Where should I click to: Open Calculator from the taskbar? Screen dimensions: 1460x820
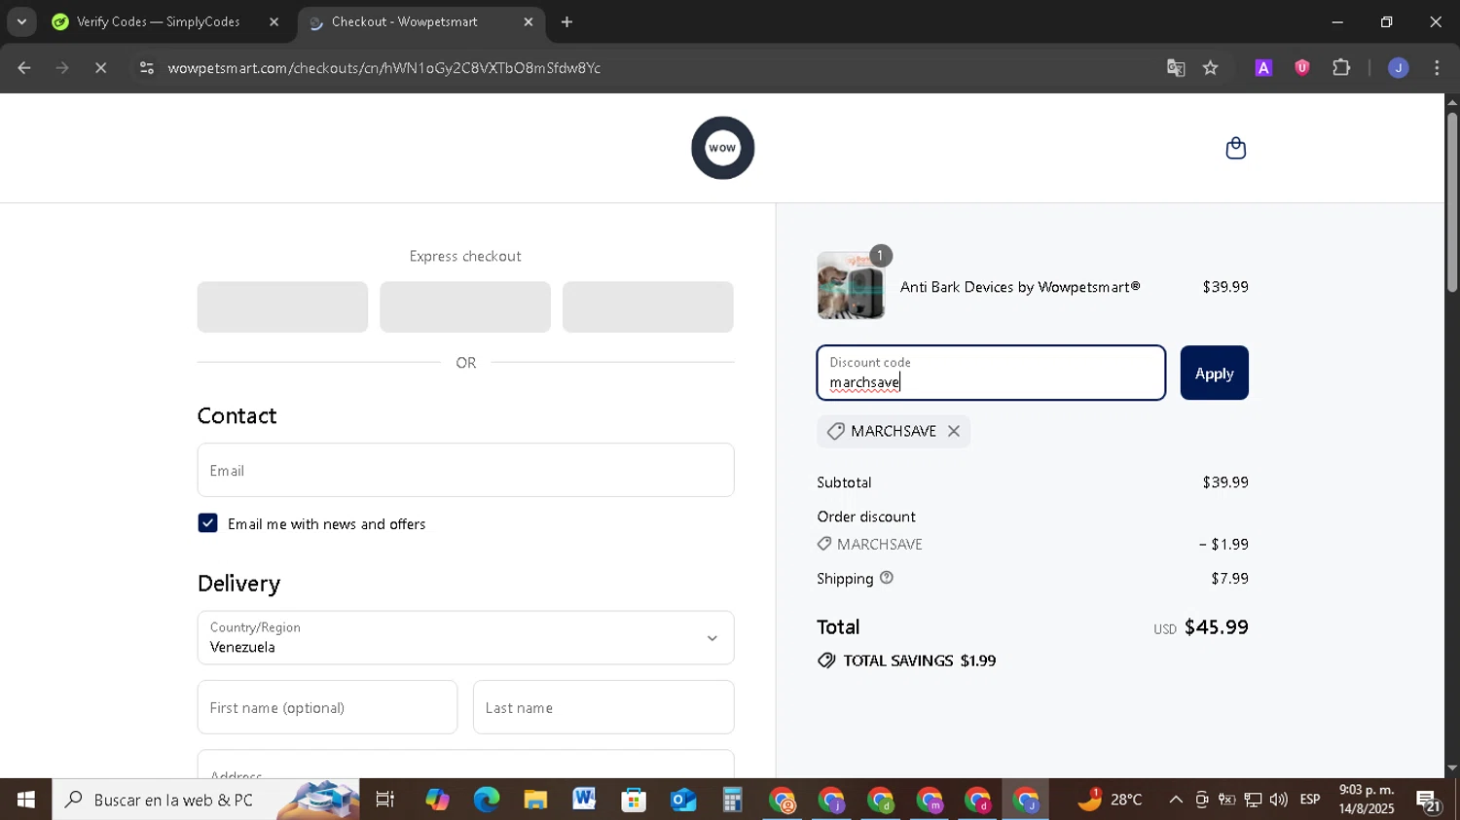(x=732, y=800)
